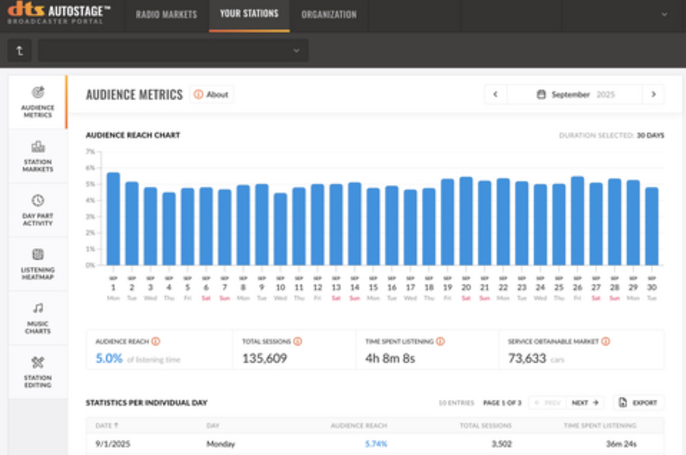Open the September 2025 date picker
This screenshot has width=686, height=455.
(575, 94)
